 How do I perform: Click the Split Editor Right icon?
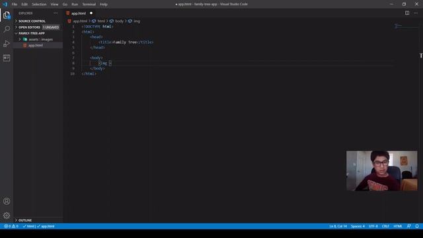(x=407, y=13)
